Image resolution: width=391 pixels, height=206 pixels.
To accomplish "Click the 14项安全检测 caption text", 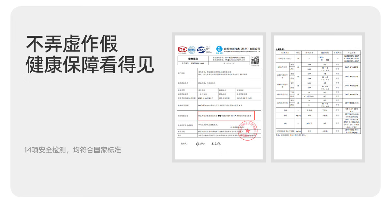I will (72, 150).
